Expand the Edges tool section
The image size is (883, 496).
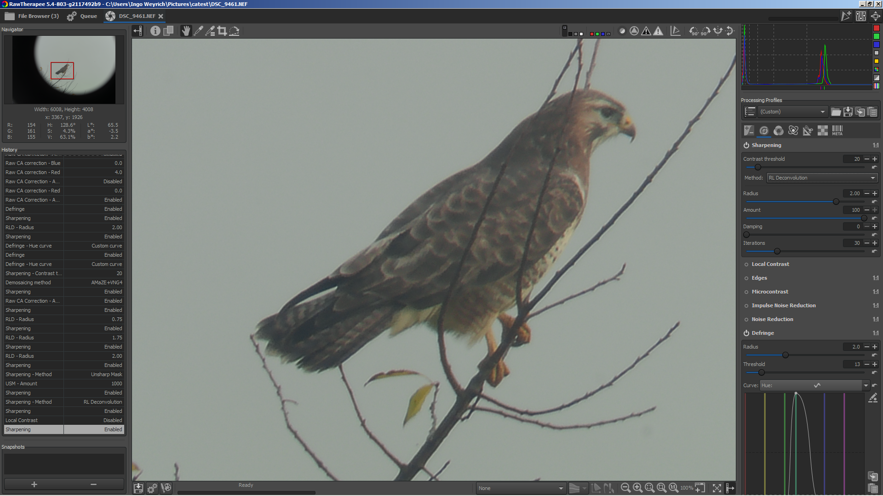(759, 278)
